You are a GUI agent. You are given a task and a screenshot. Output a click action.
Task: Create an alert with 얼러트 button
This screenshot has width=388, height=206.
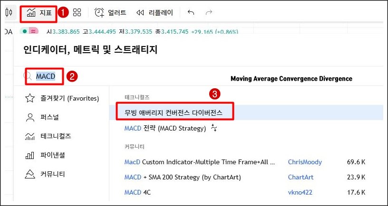[110, 13]
